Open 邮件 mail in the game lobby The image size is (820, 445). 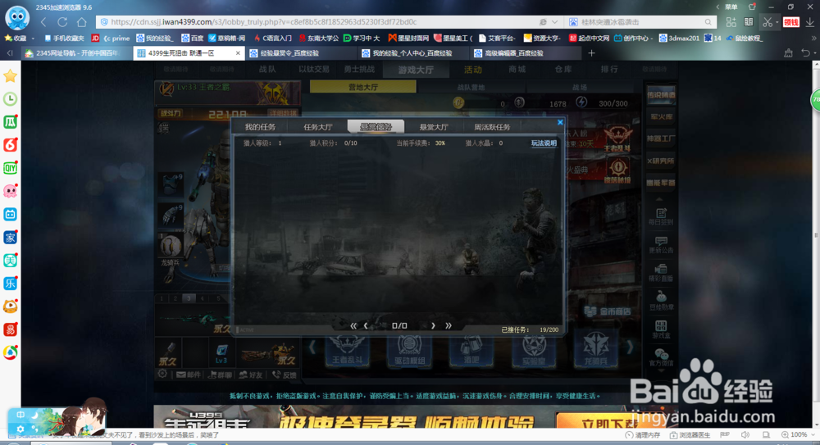pyautogui.click(x=189, y=375)
